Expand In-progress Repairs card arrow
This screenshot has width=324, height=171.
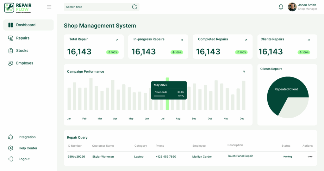(182, 40)
